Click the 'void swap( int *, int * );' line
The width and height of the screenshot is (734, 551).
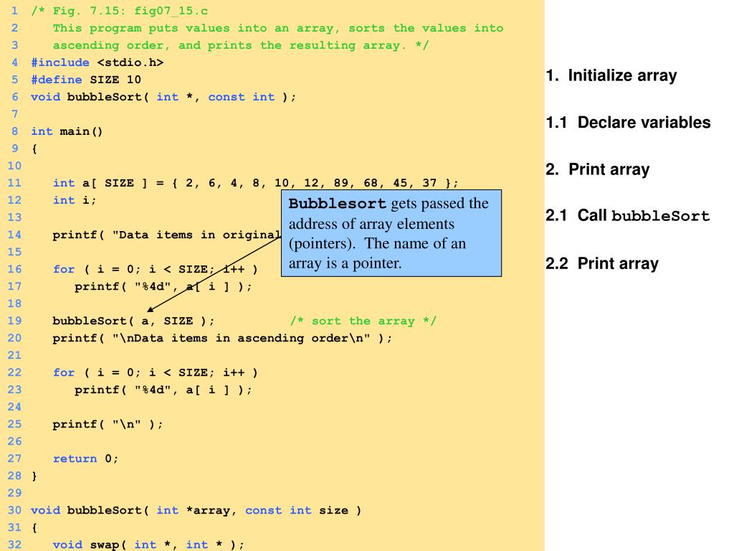148,545
